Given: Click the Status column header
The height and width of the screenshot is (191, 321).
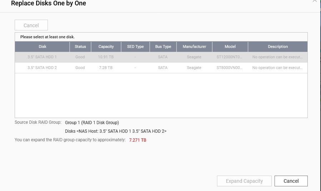Looking at the screenshot, I should [x=80, y=47].
